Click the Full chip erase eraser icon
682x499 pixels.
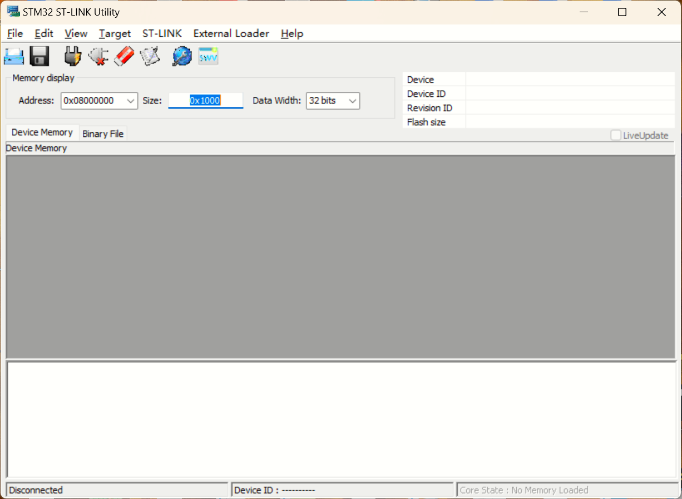(x=125, y=56)
